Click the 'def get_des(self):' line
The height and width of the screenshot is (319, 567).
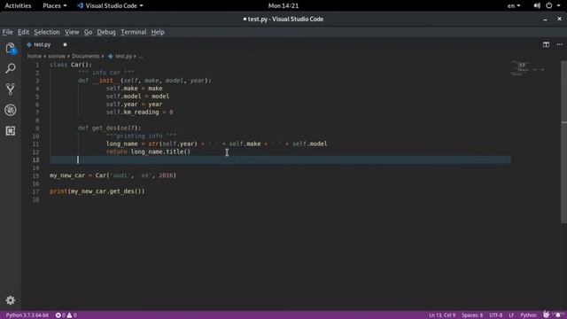point(110,128)
